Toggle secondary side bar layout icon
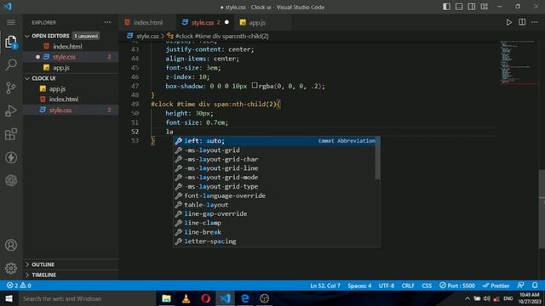 pyautogui.click(x=472, y=7)
